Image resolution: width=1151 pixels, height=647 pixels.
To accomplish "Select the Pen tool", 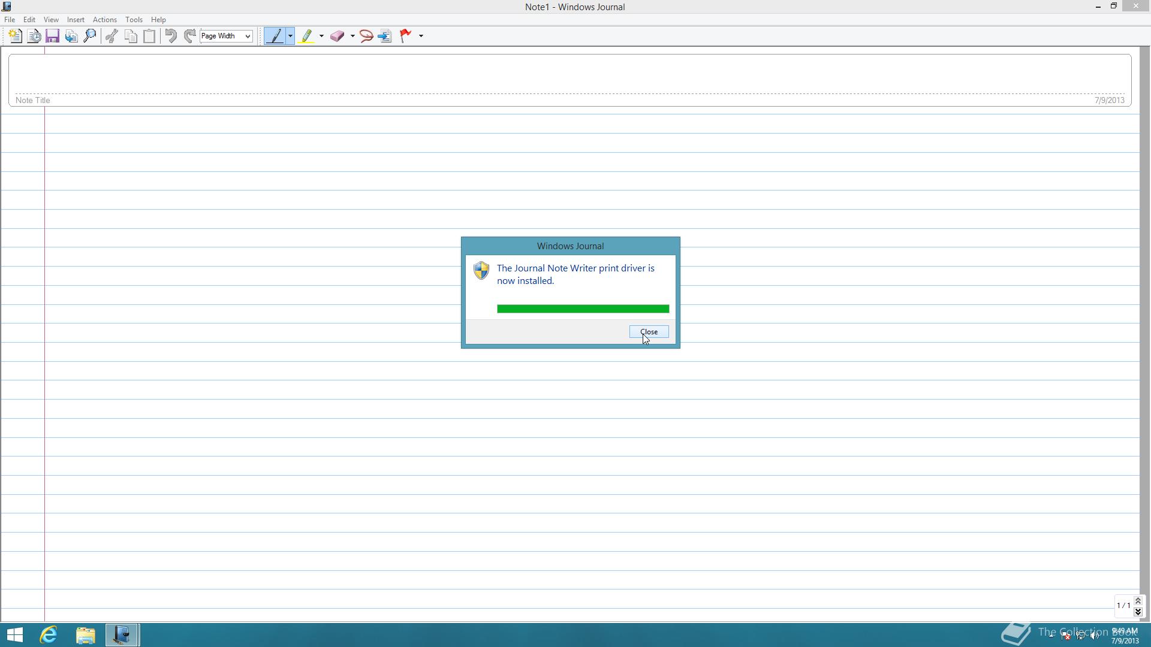I will pyautogui.click(x=275, y=36).
